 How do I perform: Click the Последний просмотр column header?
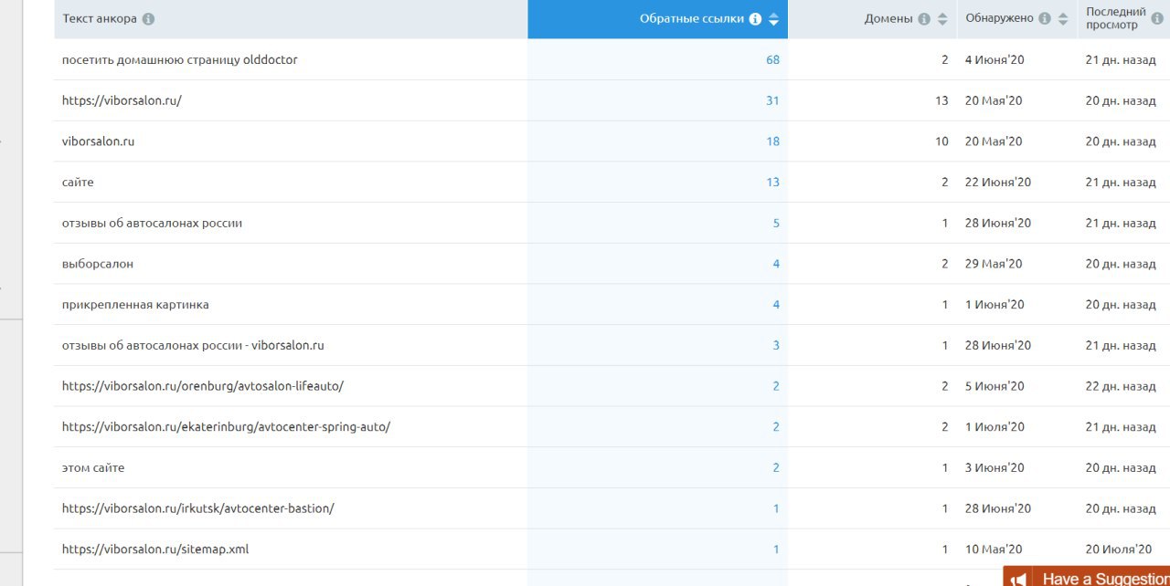(1115, 18)
